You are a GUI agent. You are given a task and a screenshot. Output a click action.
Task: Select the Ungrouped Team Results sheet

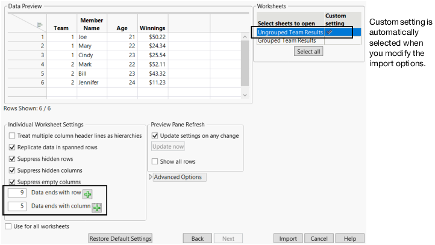290,33
